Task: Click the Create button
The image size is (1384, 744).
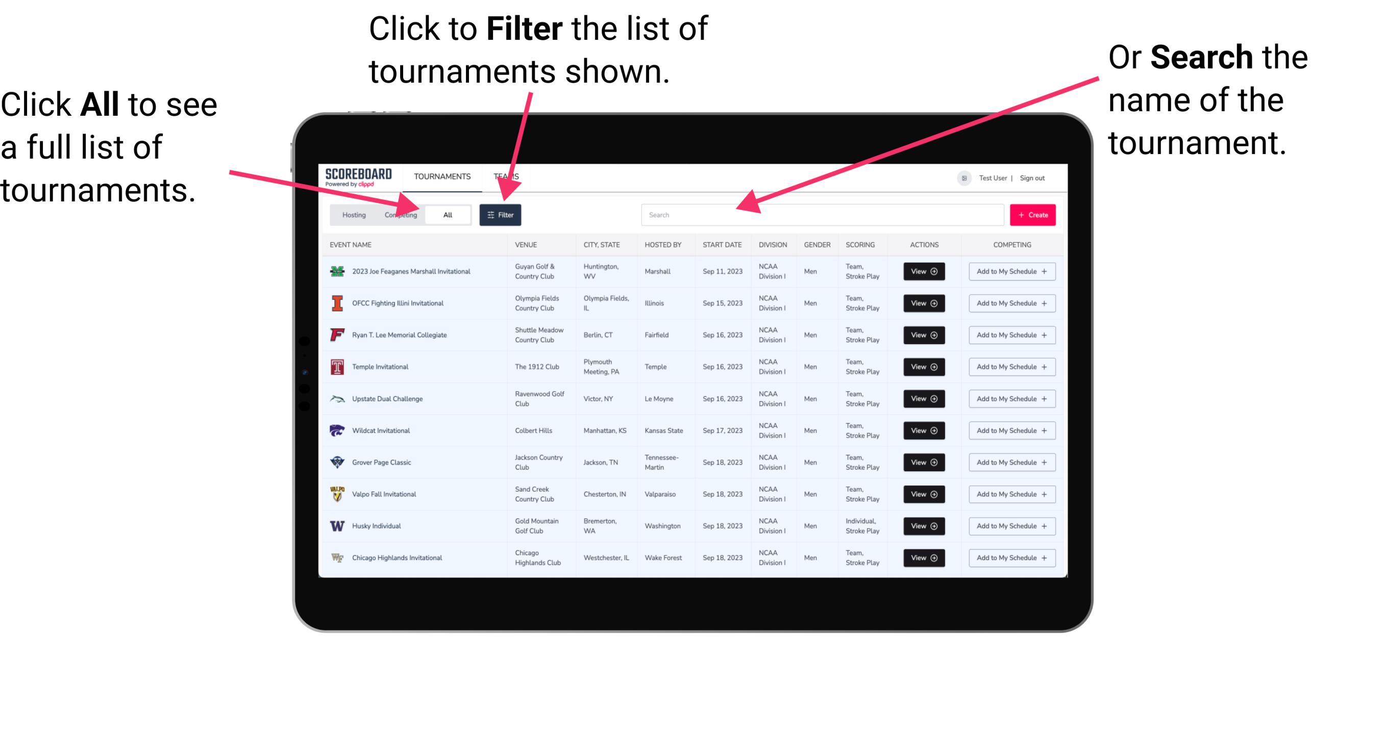Action: [x=1033, y=214]
